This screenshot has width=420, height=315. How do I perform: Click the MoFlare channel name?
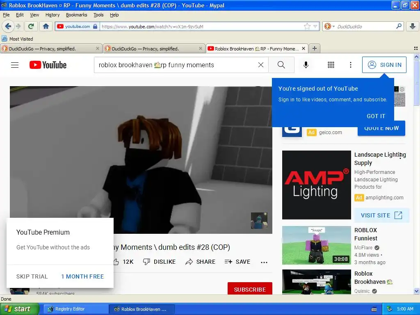pyautogui.click(x=363, y=247)
